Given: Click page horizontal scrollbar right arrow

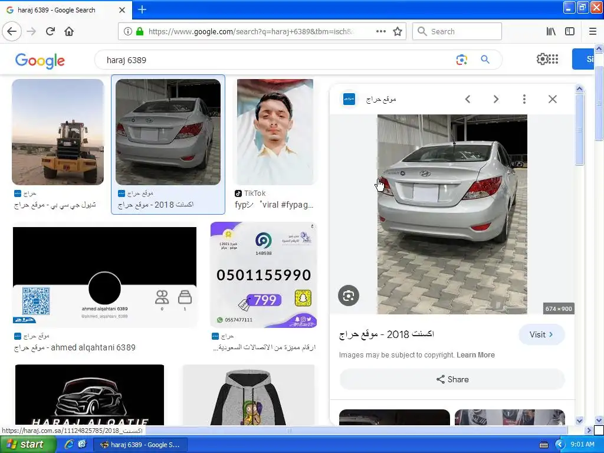Looking at the screenshot, I should [589, 430].
